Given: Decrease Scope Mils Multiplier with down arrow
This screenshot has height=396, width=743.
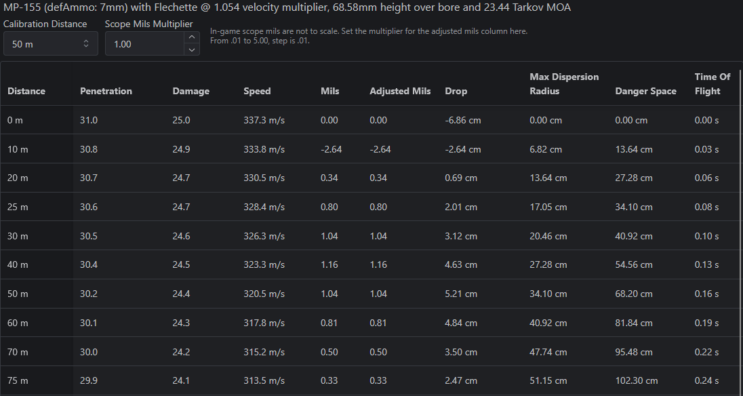Looking at the screenshot, I should (x=191, y=49).
